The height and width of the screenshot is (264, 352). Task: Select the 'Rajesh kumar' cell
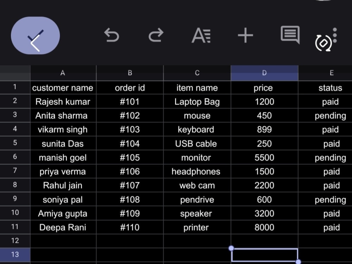coord(63,102)
